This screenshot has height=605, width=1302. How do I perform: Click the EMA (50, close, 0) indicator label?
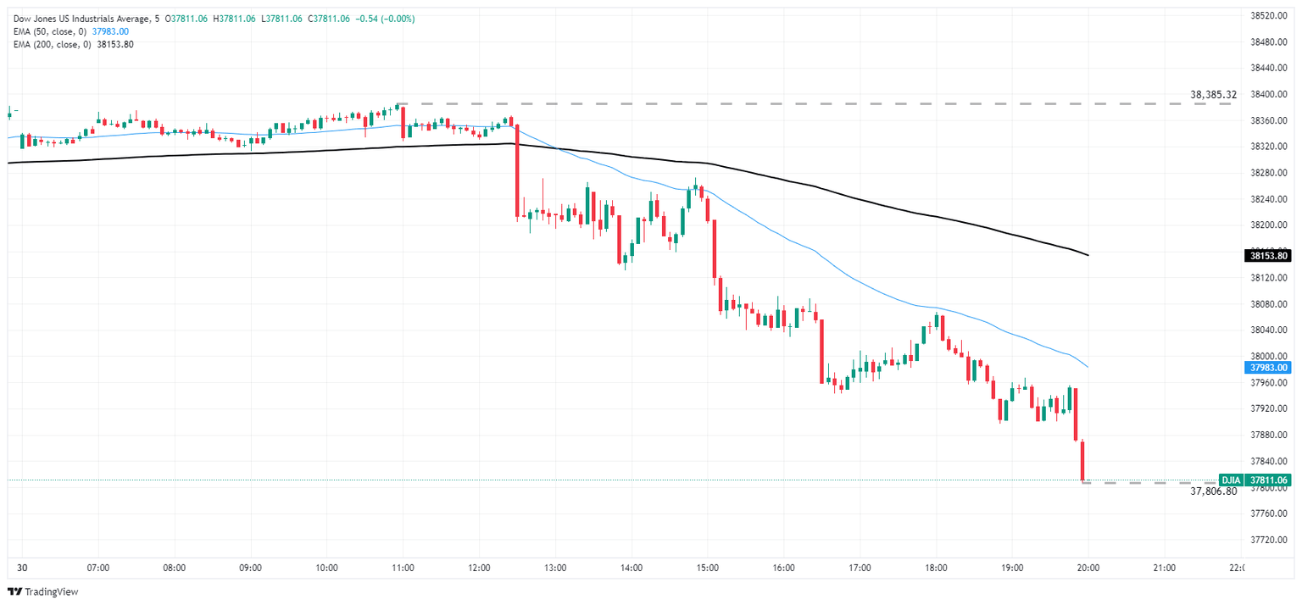[50, 31]
